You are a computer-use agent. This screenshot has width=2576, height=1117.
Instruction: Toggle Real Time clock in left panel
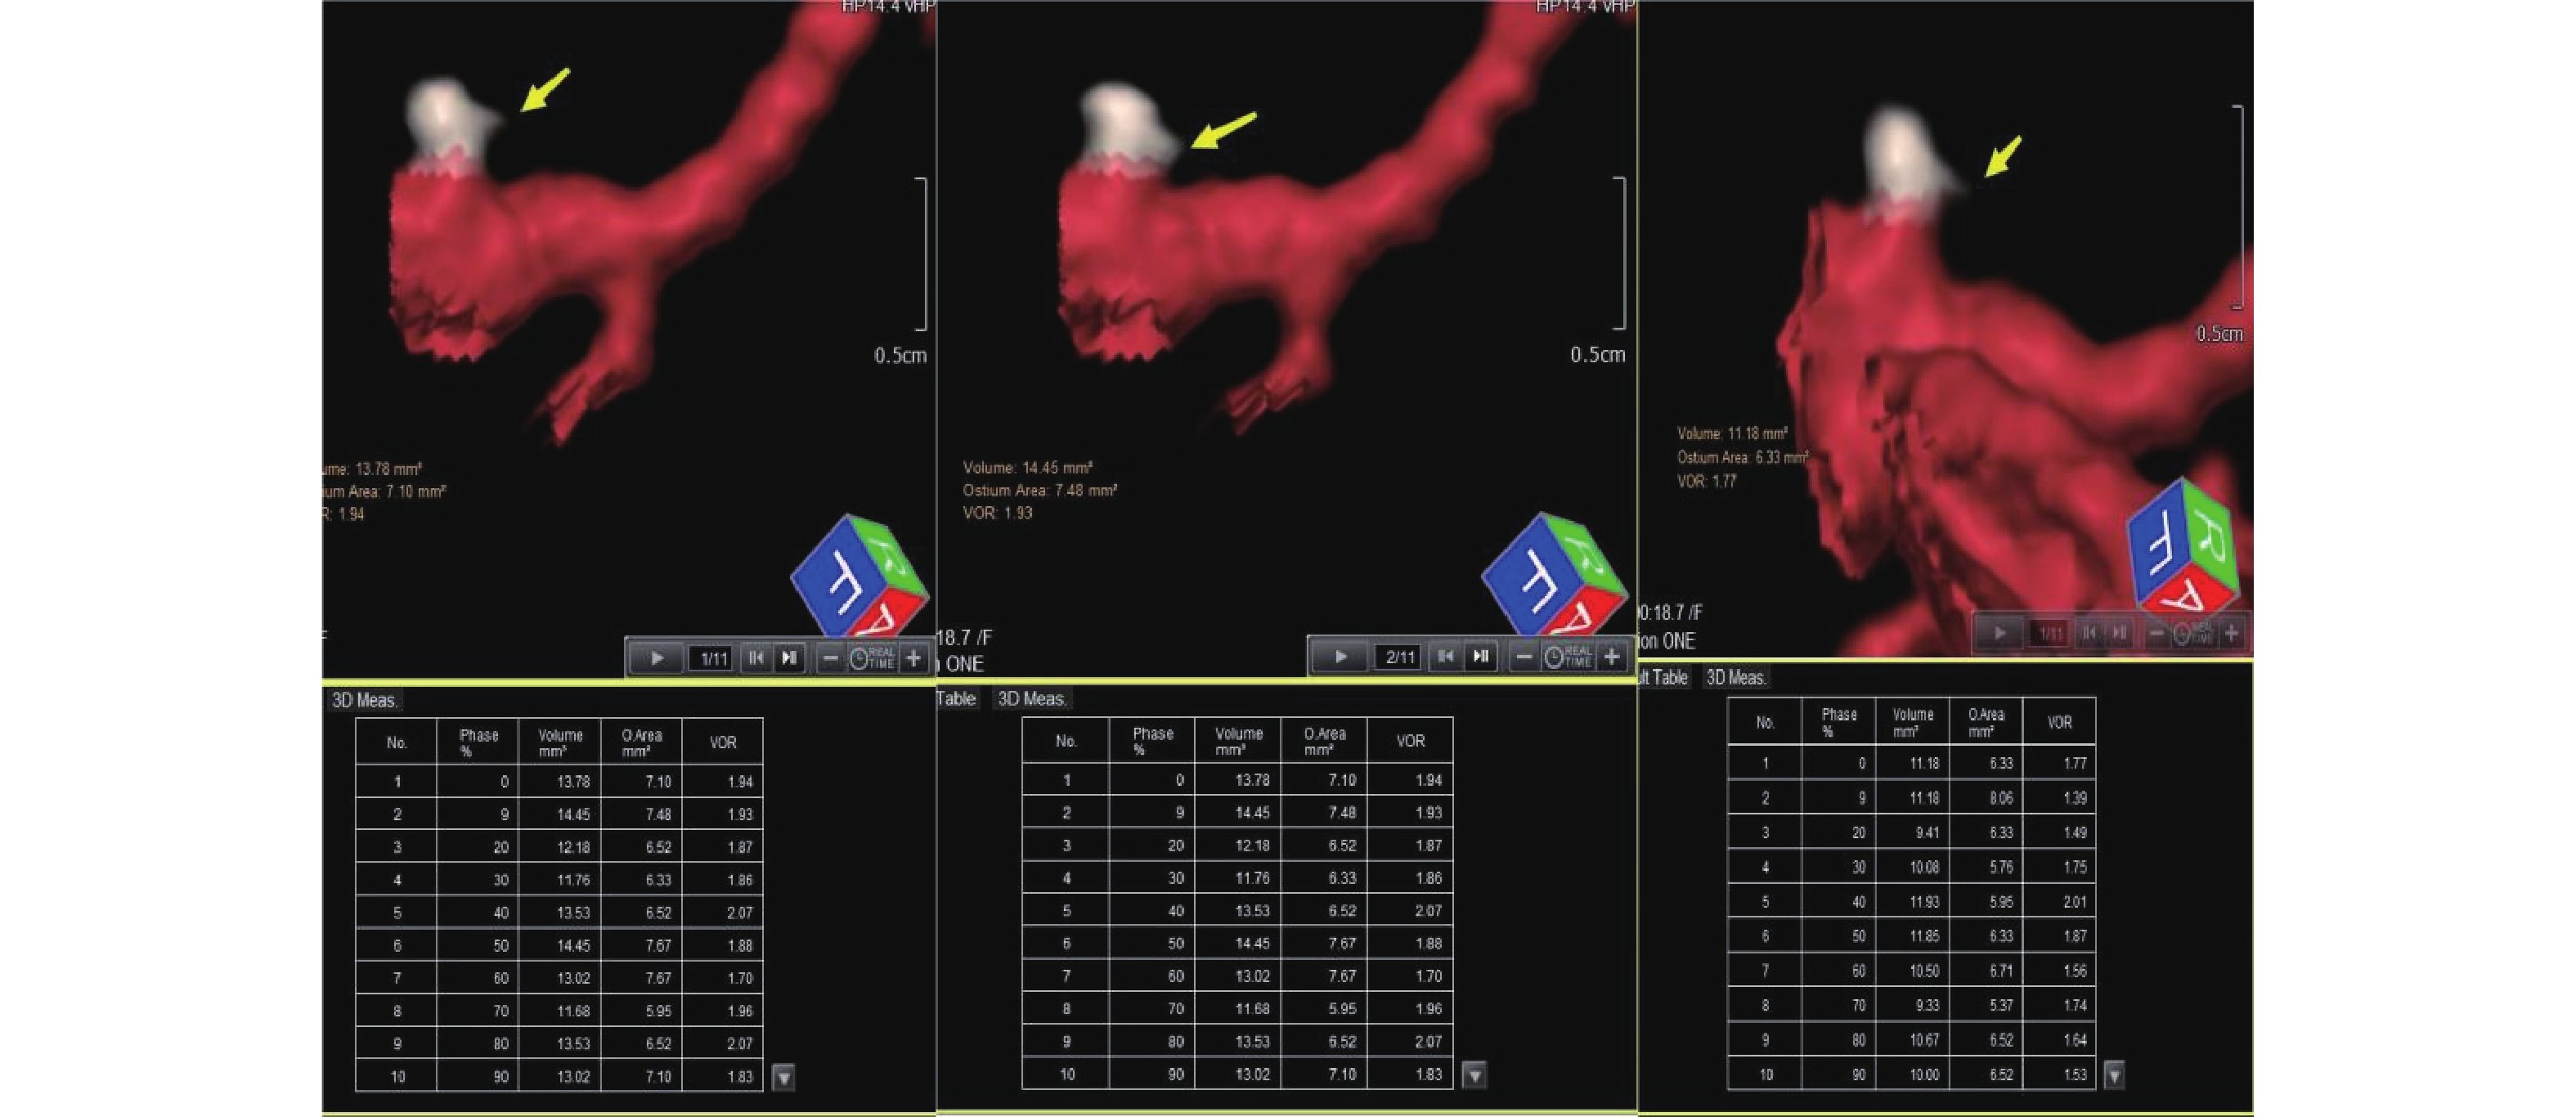click(871, 658)
